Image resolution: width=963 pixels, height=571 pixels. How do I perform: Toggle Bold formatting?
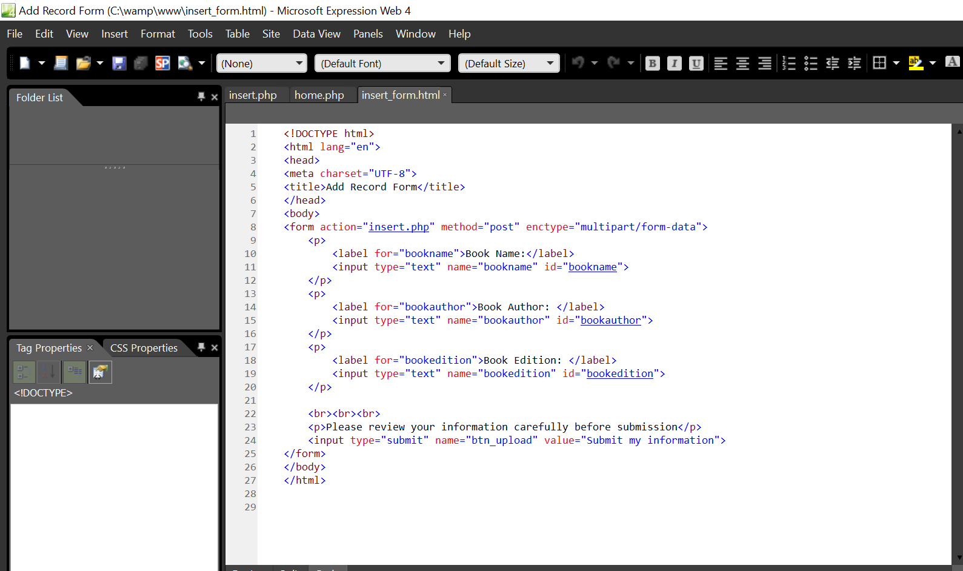653,63
